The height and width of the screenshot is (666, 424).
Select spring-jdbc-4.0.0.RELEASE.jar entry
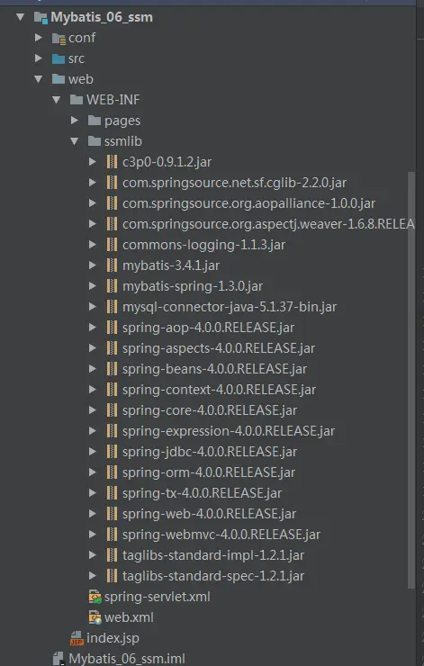coord(210,452)
